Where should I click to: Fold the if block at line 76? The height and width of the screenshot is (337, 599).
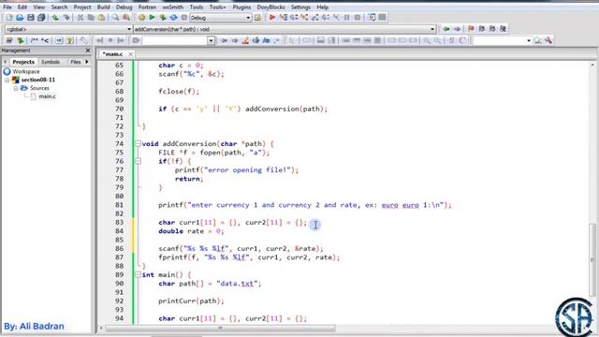pyautogui.click(x=138, y=161)
